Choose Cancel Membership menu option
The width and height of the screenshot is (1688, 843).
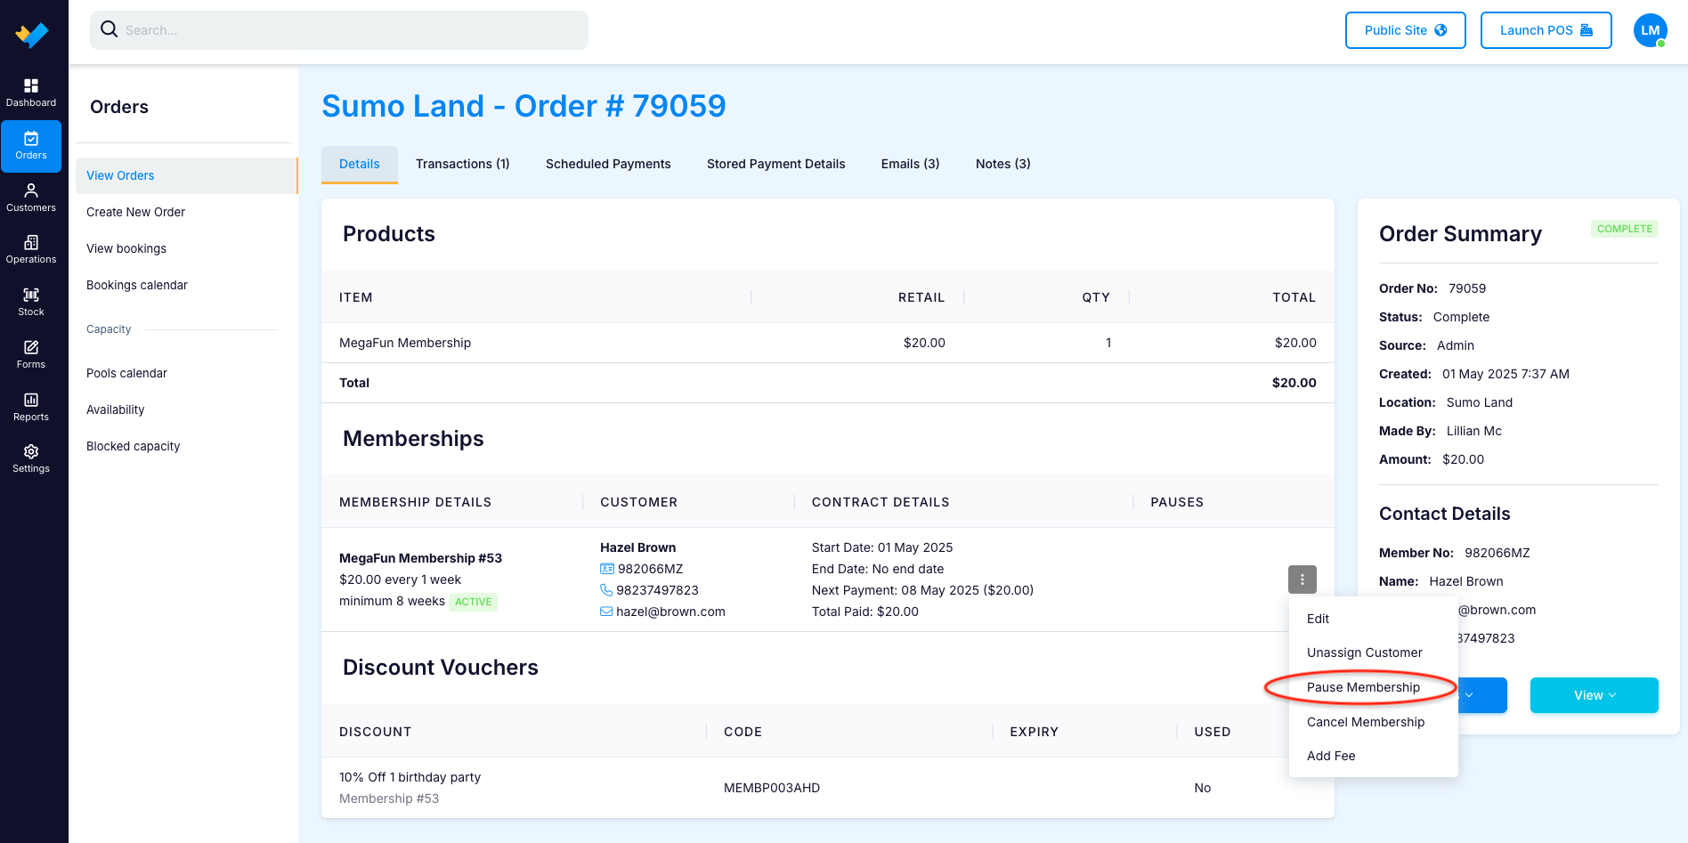click(x=1365, y=722)
